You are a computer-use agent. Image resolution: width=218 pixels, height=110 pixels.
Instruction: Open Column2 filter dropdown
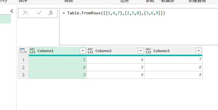point(141,51)
